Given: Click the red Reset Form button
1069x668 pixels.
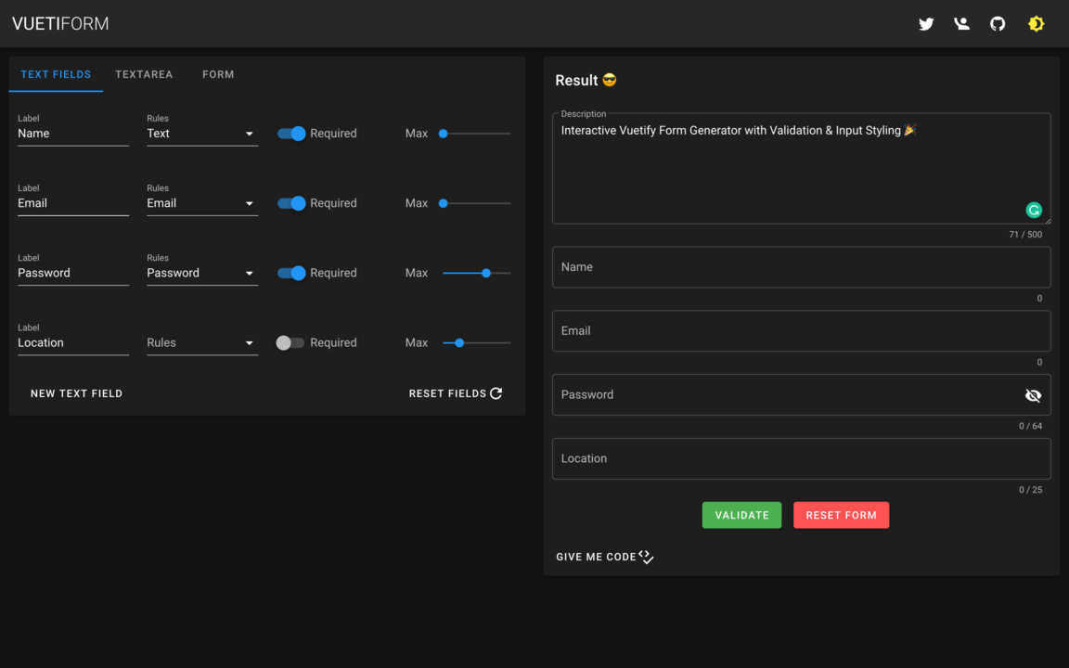Looking at the screenshot, I should pos(841,515).
